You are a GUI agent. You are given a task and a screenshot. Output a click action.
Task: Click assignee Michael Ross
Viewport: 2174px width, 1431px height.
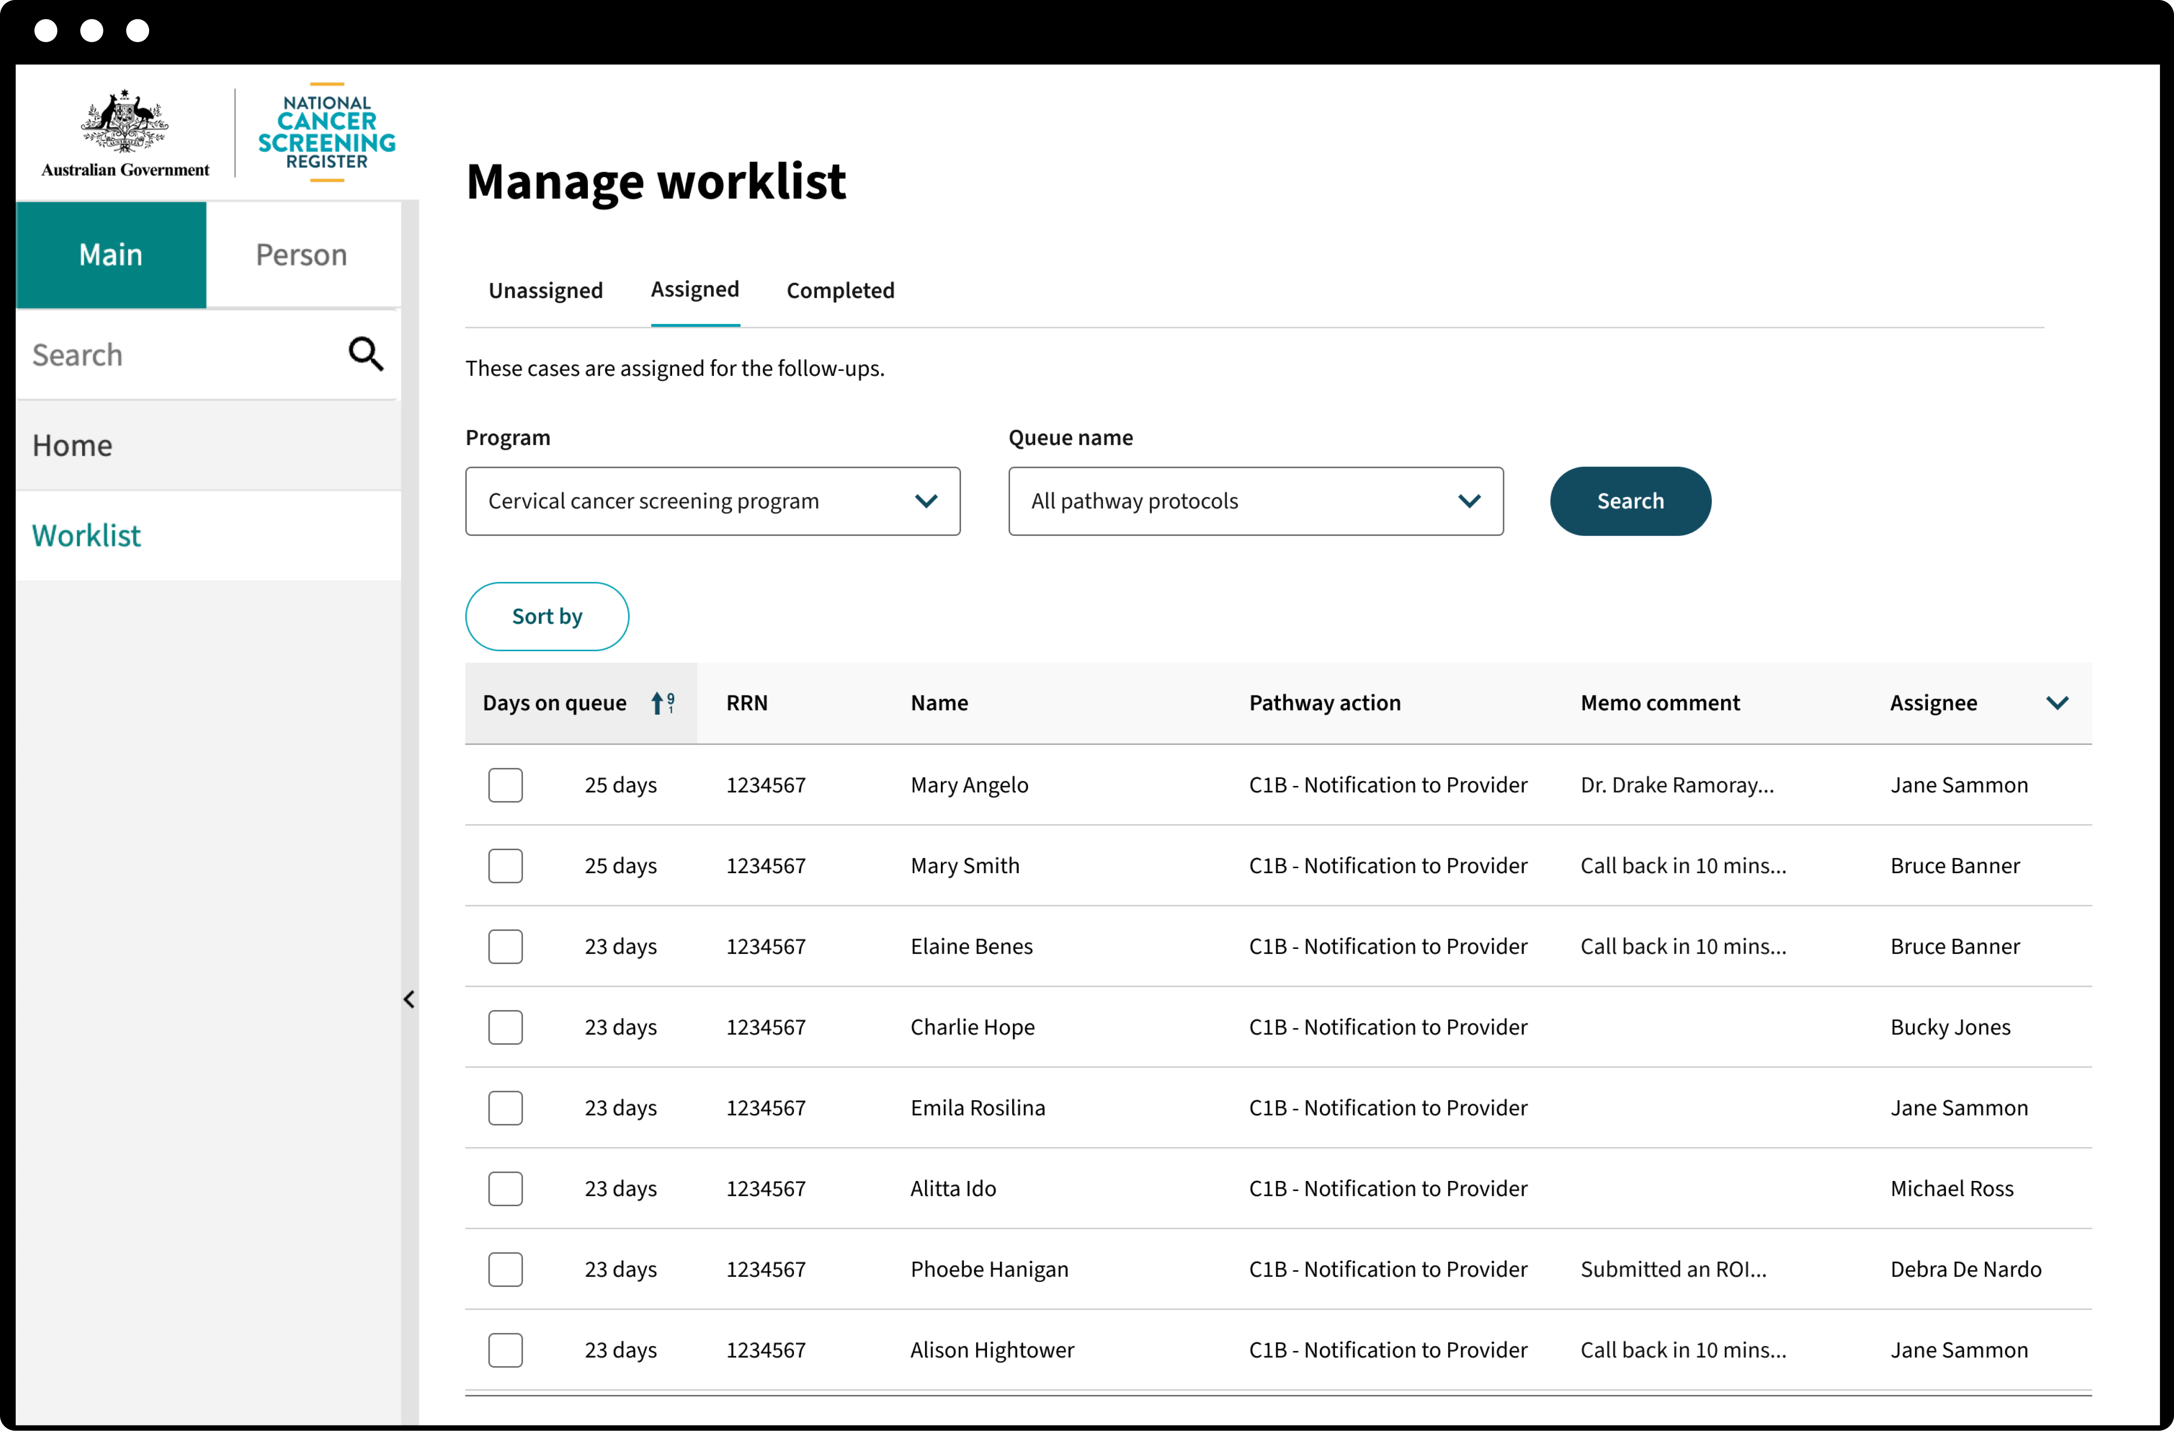coord(1952,1188)
